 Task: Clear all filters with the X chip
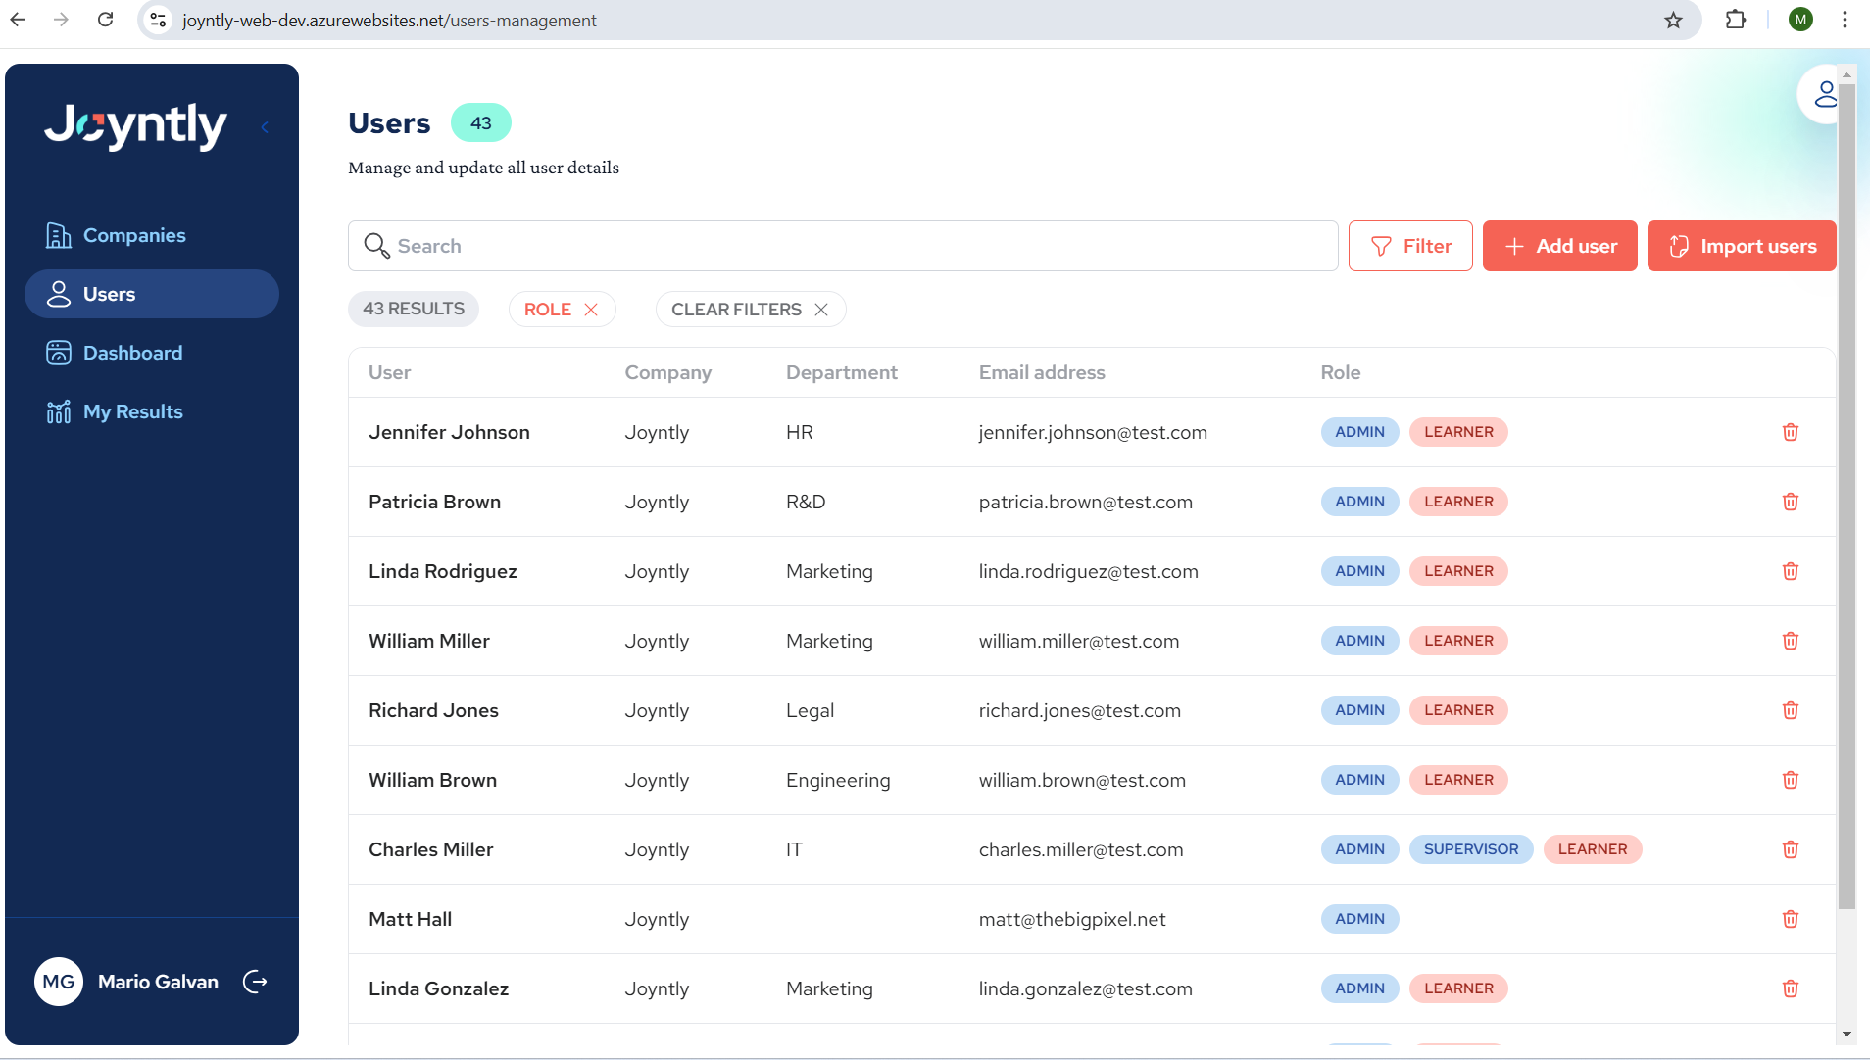pyautogui.click(x=821, y=310)
